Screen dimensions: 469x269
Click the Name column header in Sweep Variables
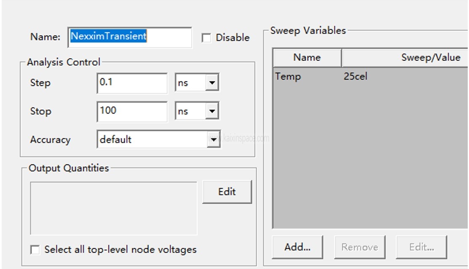click(x=307, y=58)
